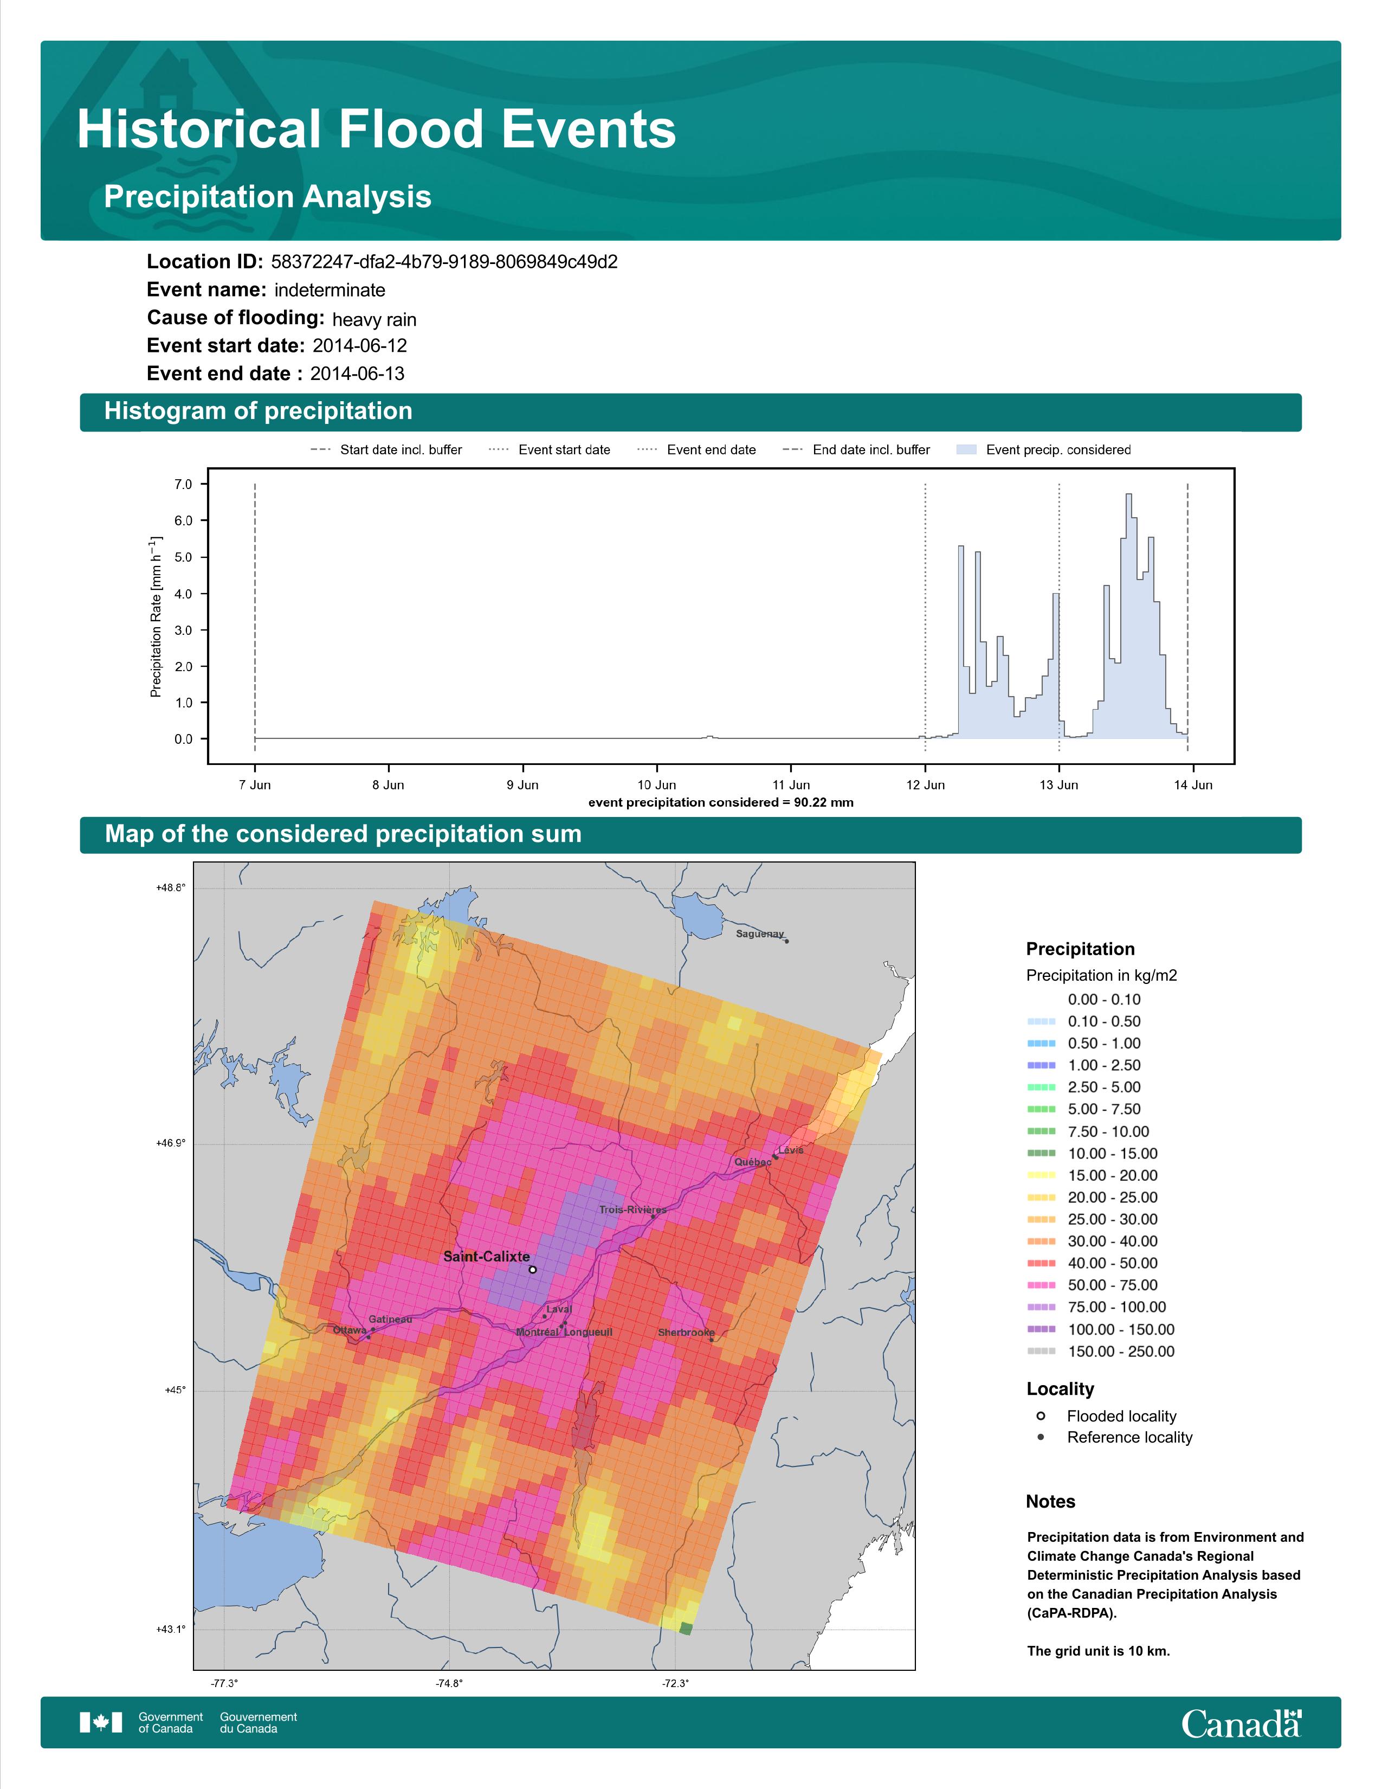Viewport: 1382px width, 1789px height.
Task: Click 'The grid unit is 10 km.' note
Action: pyautogui.click(x=1099, y=1651)
